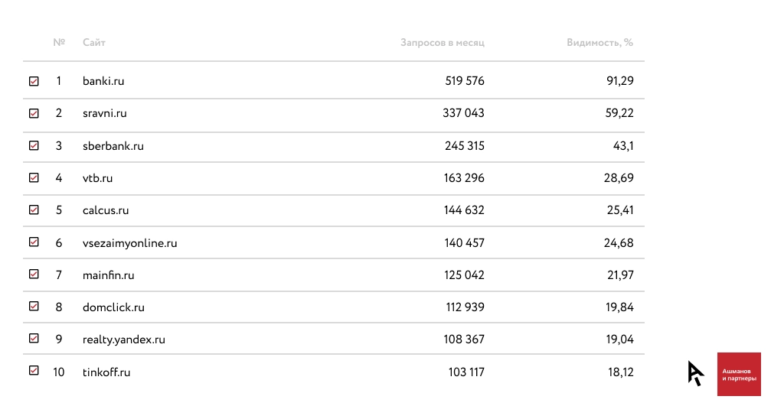Uncheck the sberbank.ru checkbox

(x=34, y=145)
